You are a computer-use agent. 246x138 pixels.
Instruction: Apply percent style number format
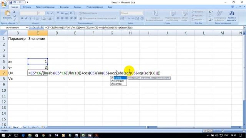129,18
